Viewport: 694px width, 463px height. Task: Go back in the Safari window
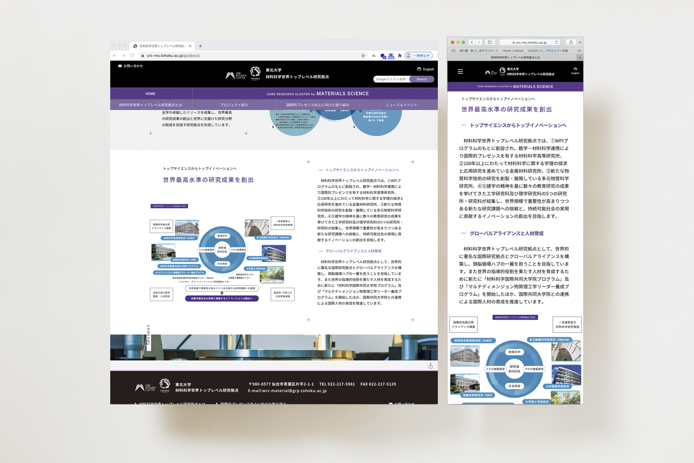click(x=472, y=42)
